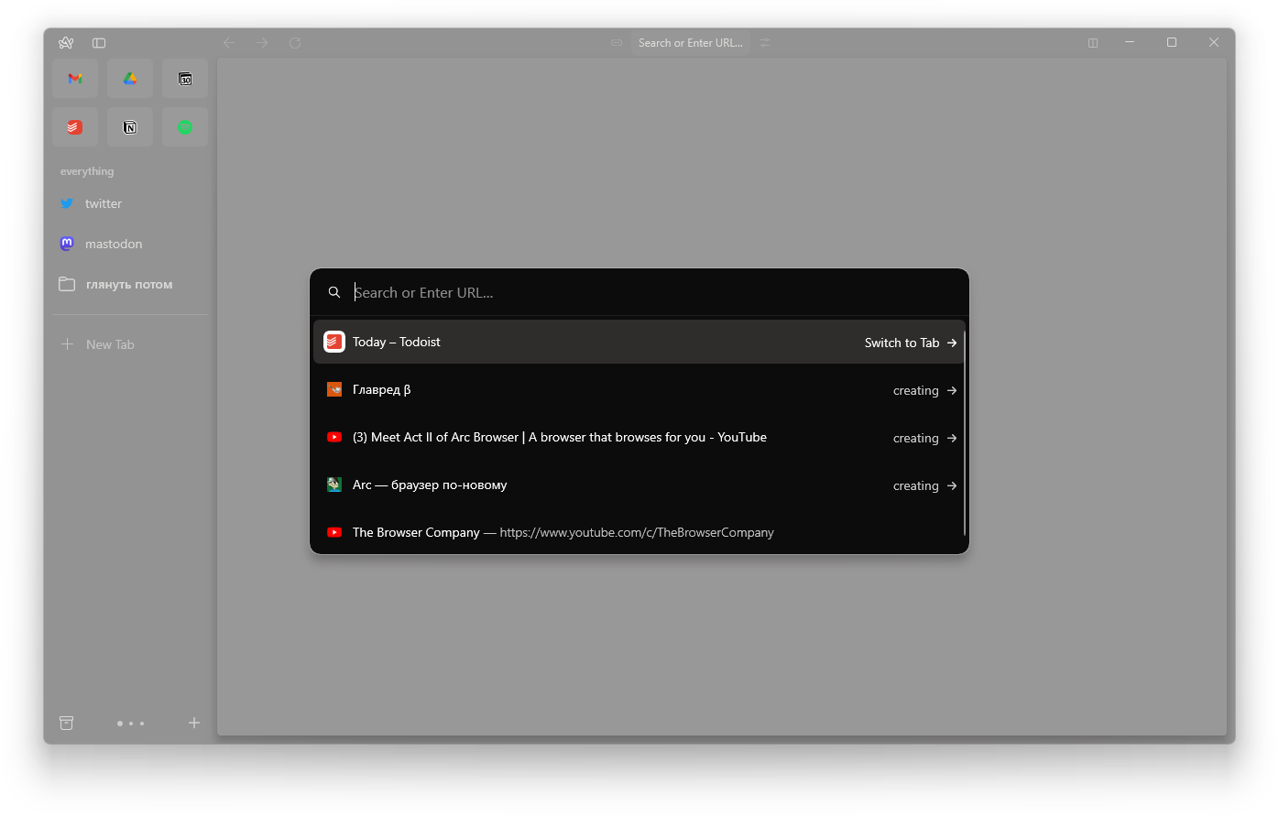
Task: Switch to the mastodon tab
Action: click(113, 245)
